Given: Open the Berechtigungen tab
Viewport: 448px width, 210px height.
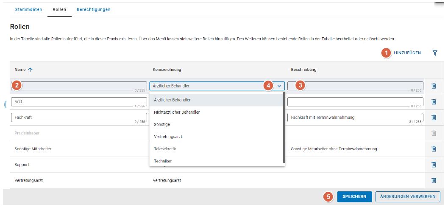Looking at the screenshot, I should click(x=93, y=9).
